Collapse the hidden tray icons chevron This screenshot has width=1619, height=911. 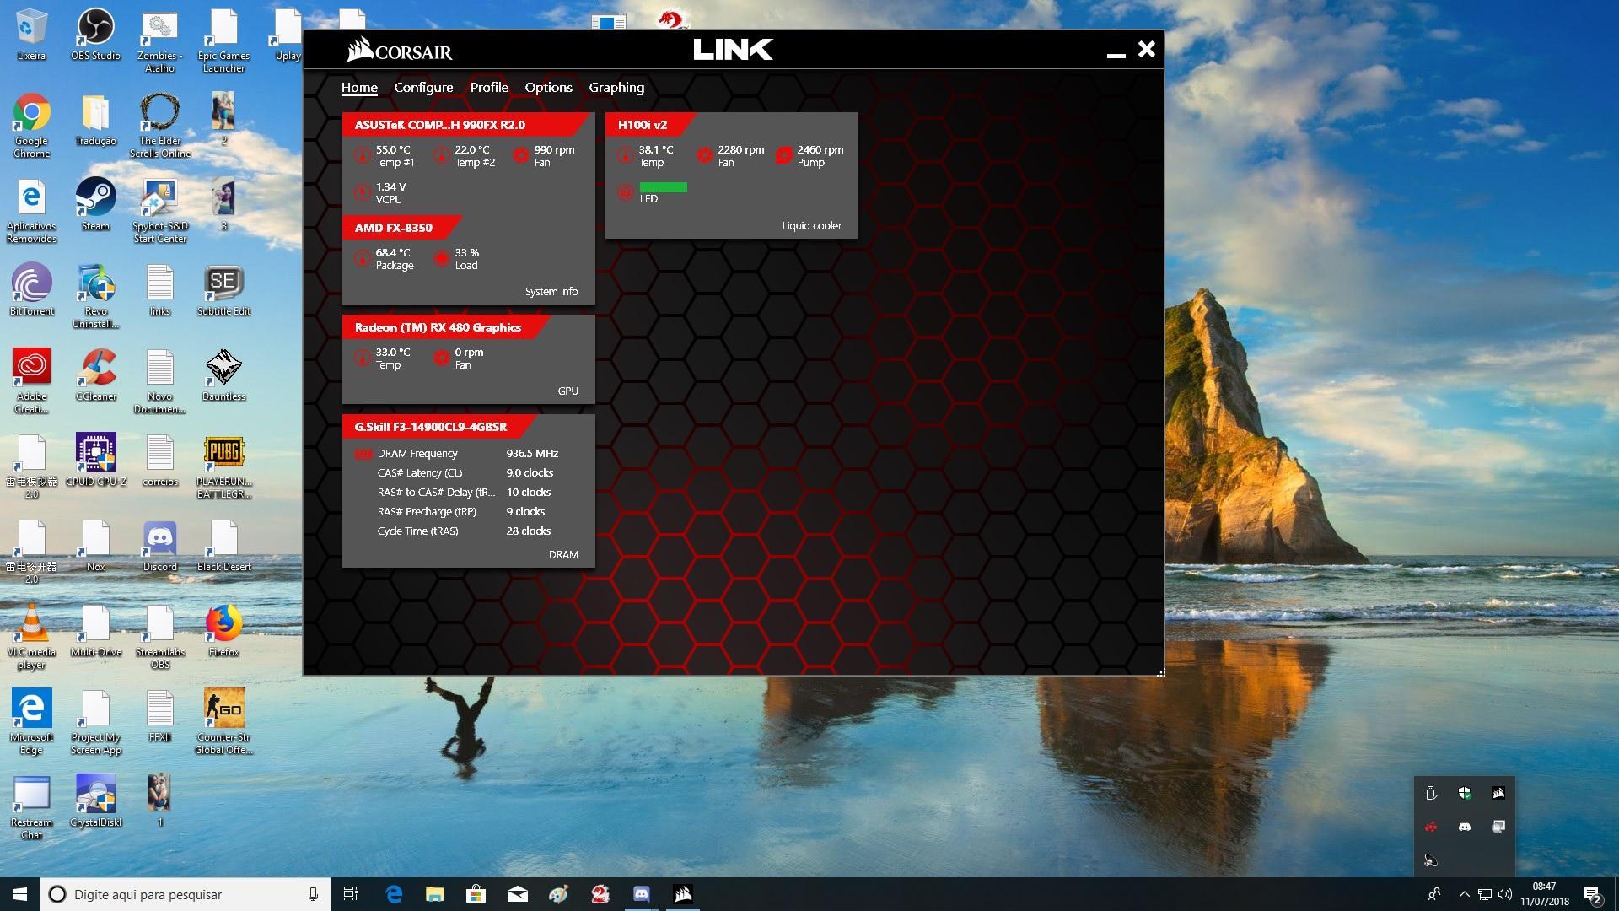1464,894
